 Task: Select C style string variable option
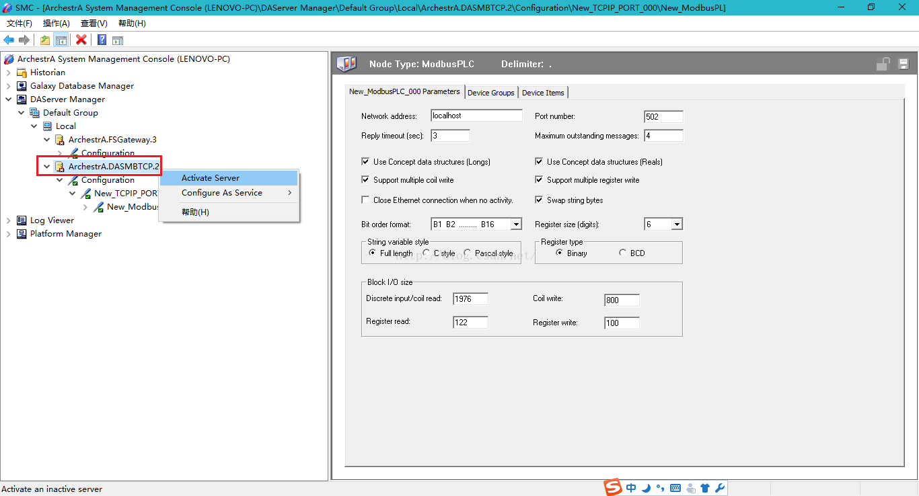[x=427, y=253]
